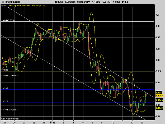The width and height of the screenshot is (165, 124).
Task: Click the 1.431 upper band price tag
Action: [x=158, y=93]
